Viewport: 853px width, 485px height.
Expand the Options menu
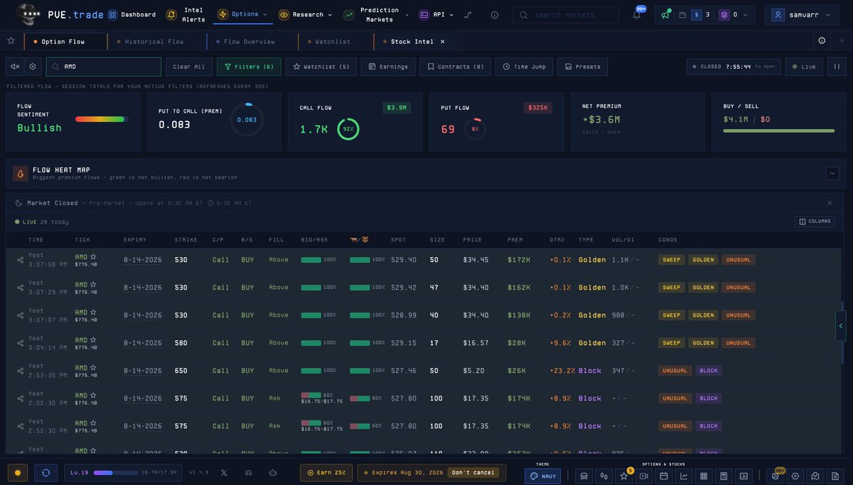[243, 14]
